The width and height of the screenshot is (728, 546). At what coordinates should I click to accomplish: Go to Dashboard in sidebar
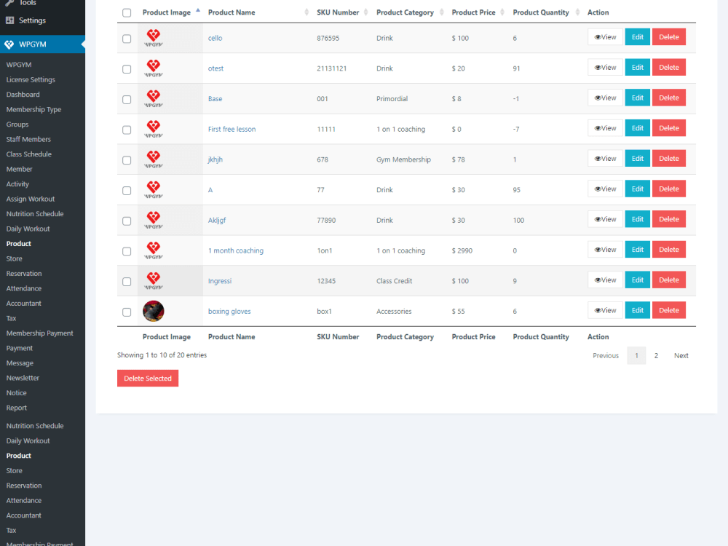pyautogui.click(x=23, y=95)
